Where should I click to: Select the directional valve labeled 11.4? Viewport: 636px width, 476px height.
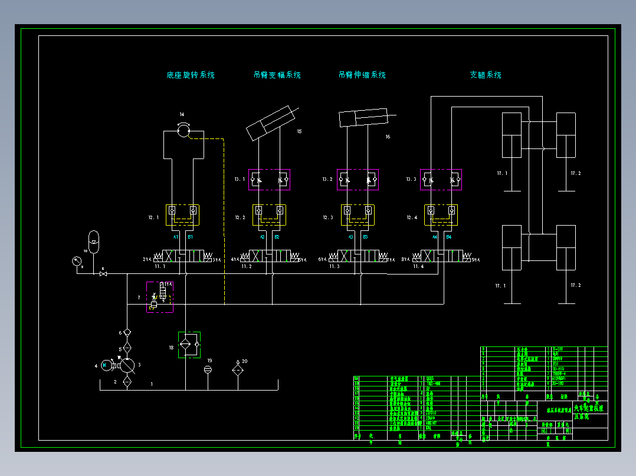click(x=441, y=256)
